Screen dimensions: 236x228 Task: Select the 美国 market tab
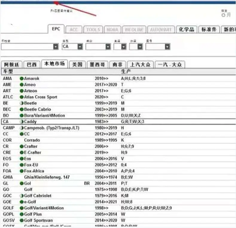coord(77,64)
